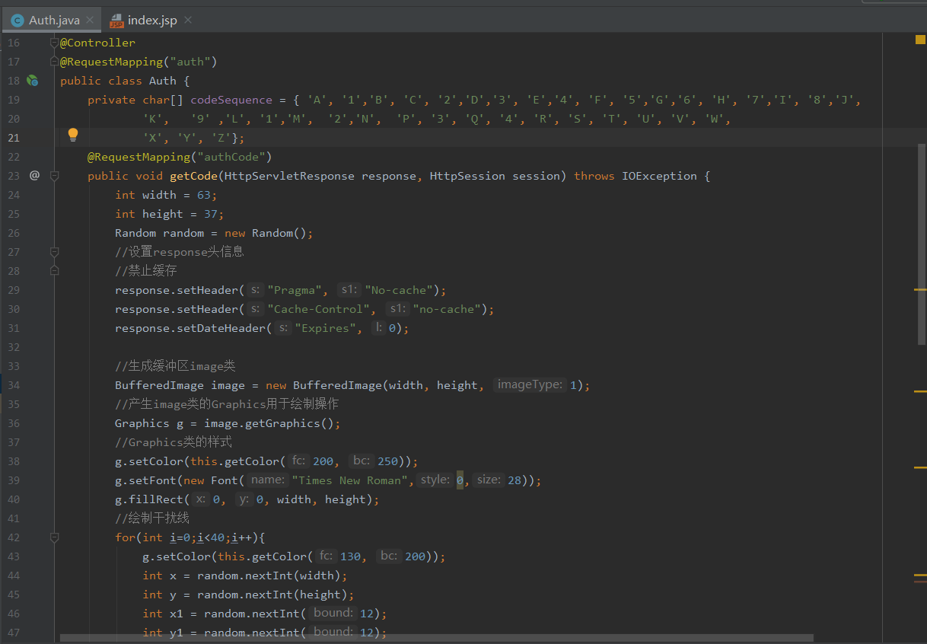Click the bound: hint on the int y1 line

(333, 633)
